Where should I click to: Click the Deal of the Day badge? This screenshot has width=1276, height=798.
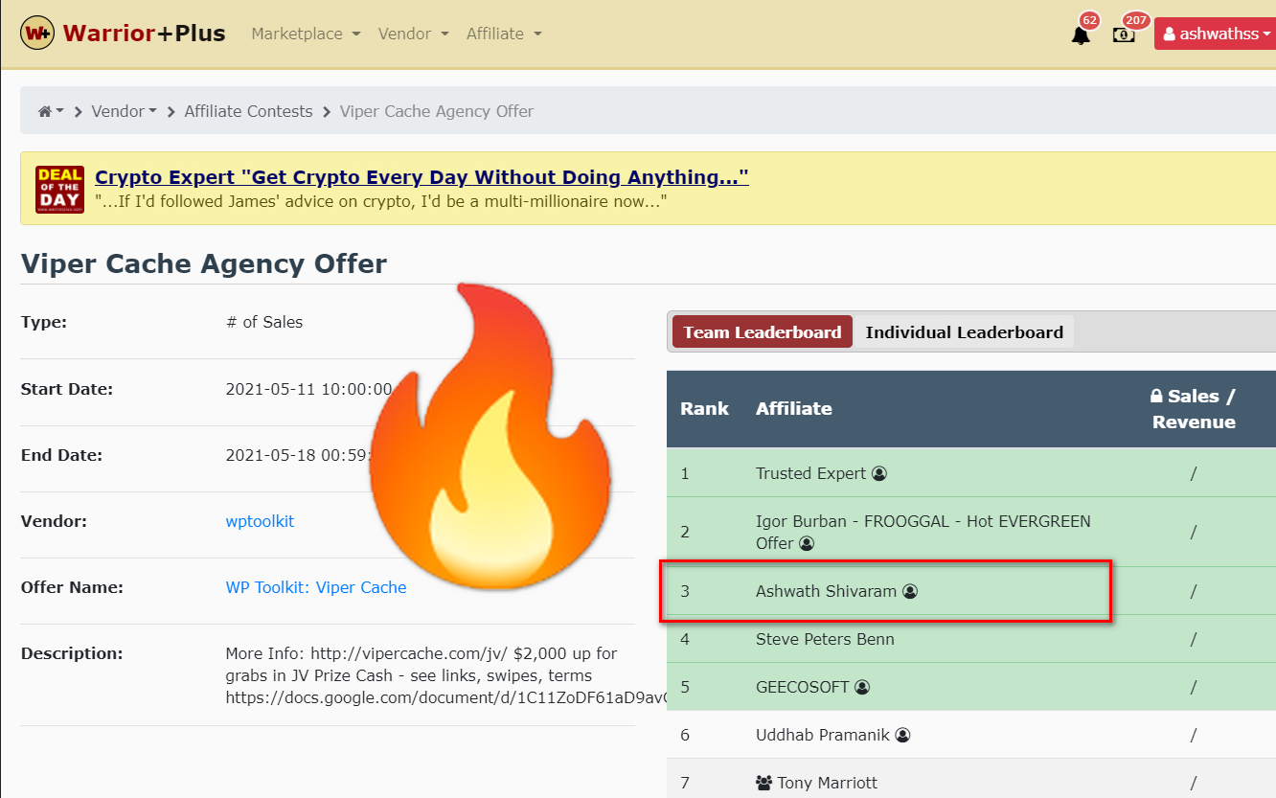point(59,189)
